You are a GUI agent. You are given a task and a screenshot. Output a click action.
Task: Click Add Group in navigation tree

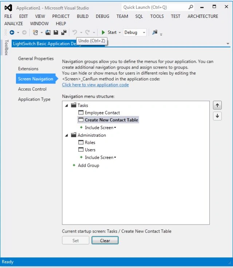(88, 165)
